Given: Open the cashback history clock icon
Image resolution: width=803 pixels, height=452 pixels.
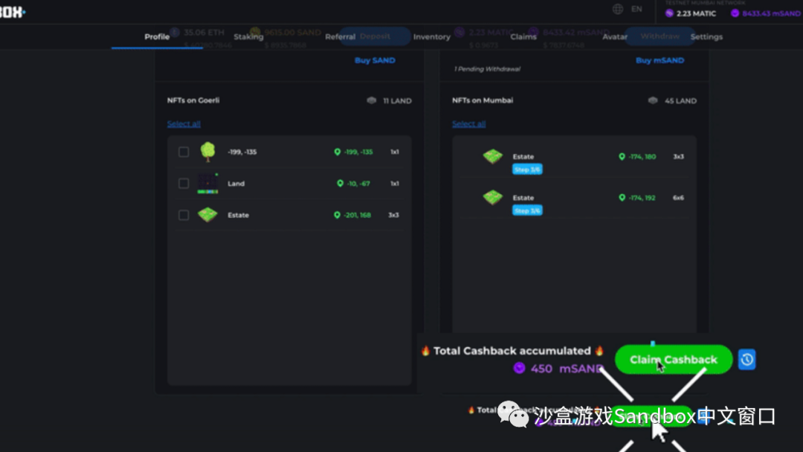Looking at the screenshot, I should [746, 359].
